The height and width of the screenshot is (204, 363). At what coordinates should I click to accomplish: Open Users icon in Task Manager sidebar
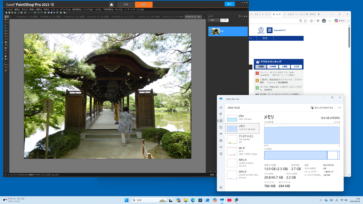click(221, 141)
